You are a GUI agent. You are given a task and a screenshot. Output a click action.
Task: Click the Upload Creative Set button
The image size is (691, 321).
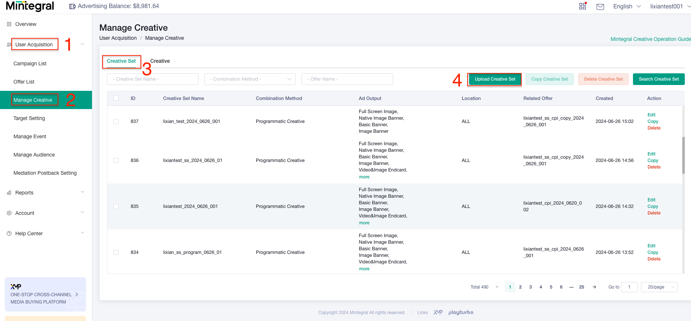(495, 79)
